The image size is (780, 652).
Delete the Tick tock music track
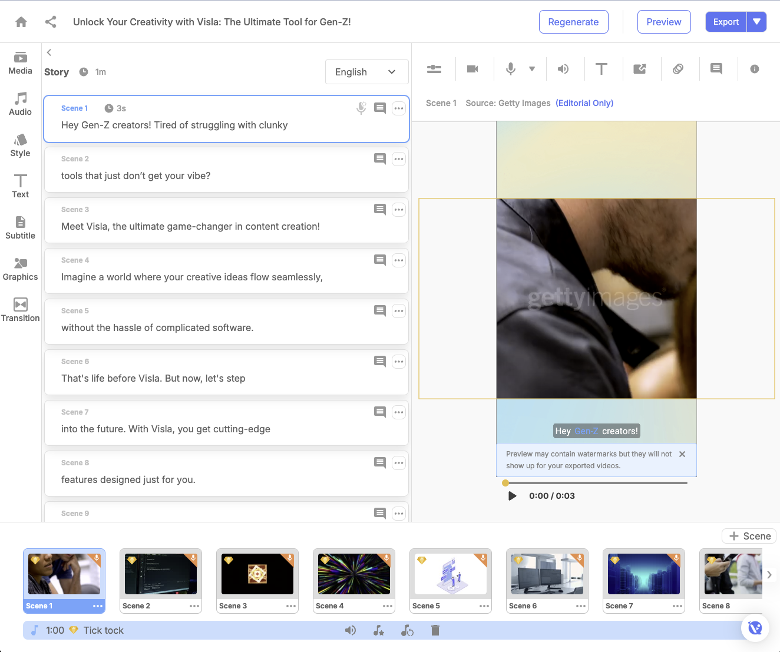click(435, 631)
